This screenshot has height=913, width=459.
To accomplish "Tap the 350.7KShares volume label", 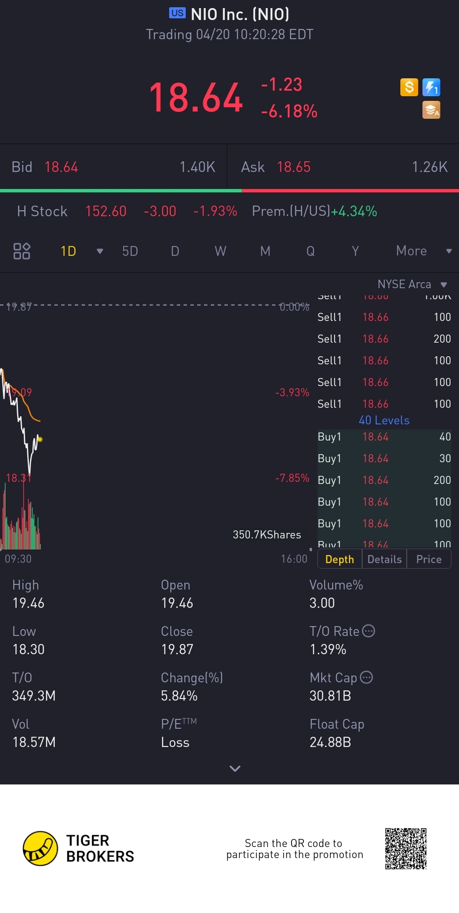I will click(x=267, y=535).
